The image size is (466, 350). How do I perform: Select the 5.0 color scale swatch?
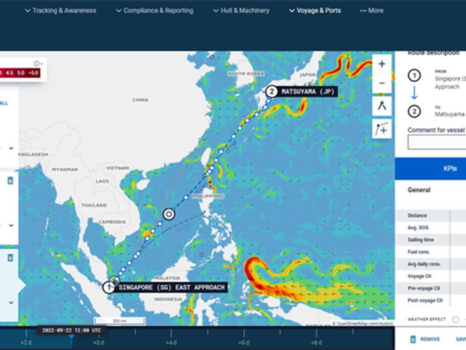coord(20,73)
